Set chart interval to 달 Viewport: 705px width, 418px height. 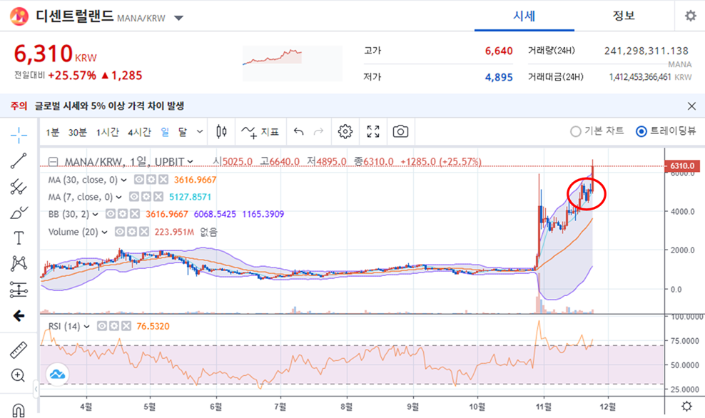click(183, 132)
